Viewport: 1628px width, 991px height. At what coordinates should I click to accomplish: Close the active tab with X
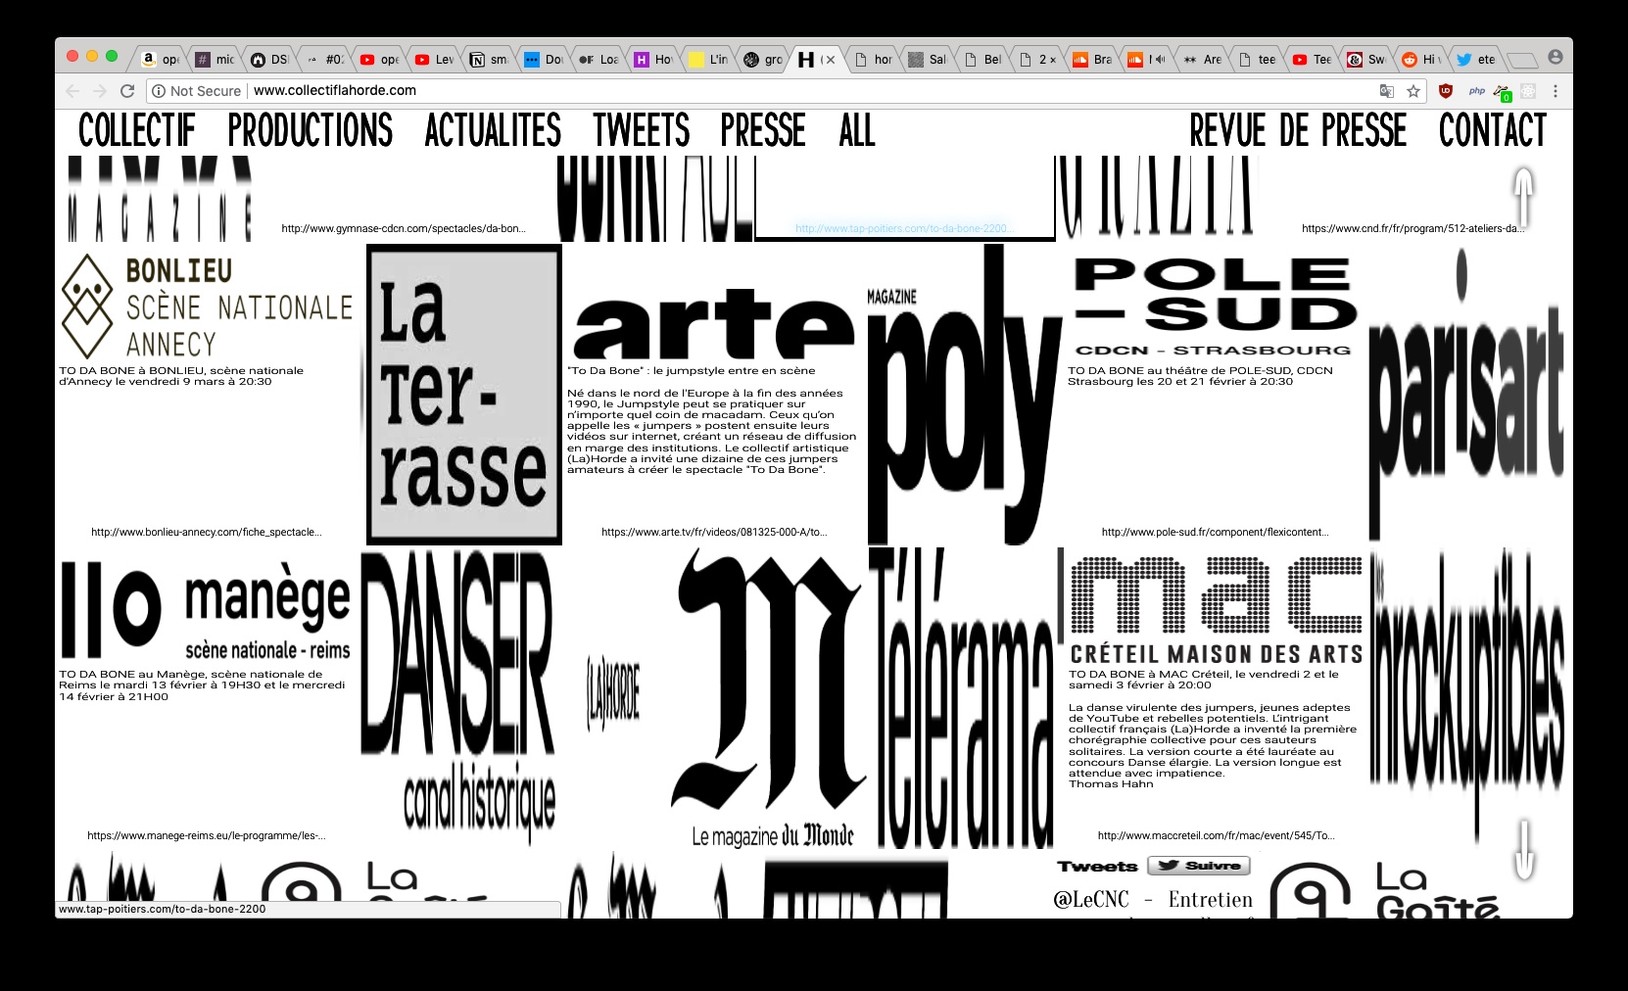coord(831,60)
